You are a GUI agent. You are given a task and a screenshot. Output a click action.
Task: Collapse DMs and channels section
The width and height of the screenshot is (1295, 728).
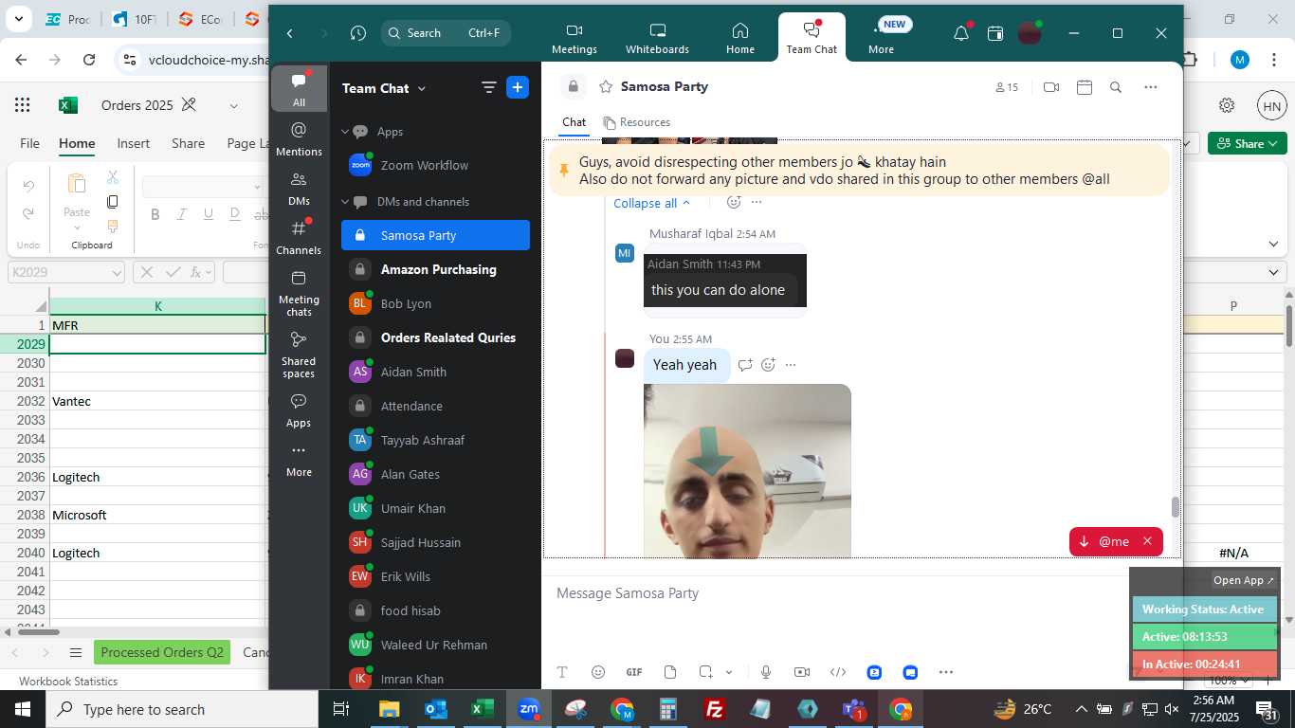(x=346, y=202)
